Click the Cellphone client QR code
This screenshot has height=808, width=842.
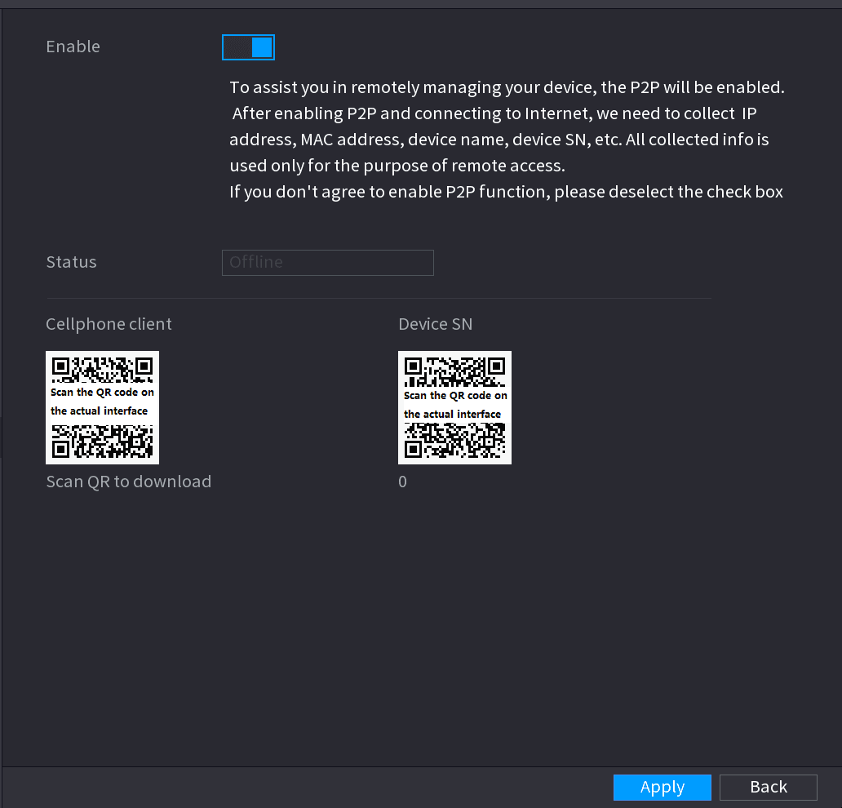tap(102, 407)
